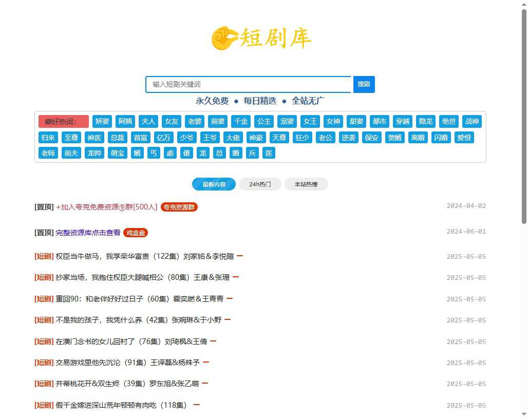Switch to the 本站热榜 tab
Screen dimensions: 528x419
point(306,184)
